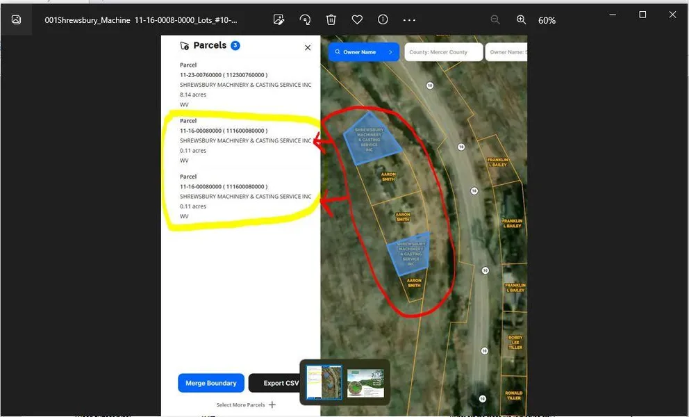This screenshot has width=689, height=417.
Task: Click the County: Mercer County field
Action: pos(443,52)
